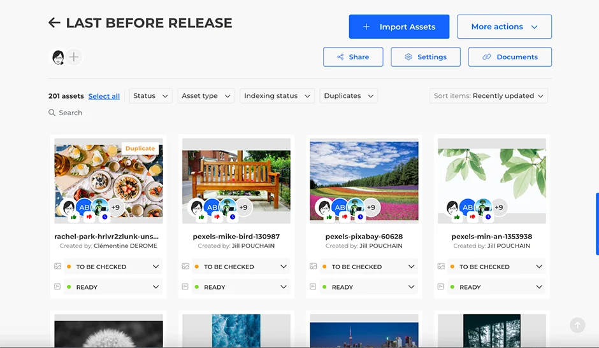This screenshot has height=348, width=599.
Task: Click thumbs-down icon on rachel-park image
Action: point(89,217)
